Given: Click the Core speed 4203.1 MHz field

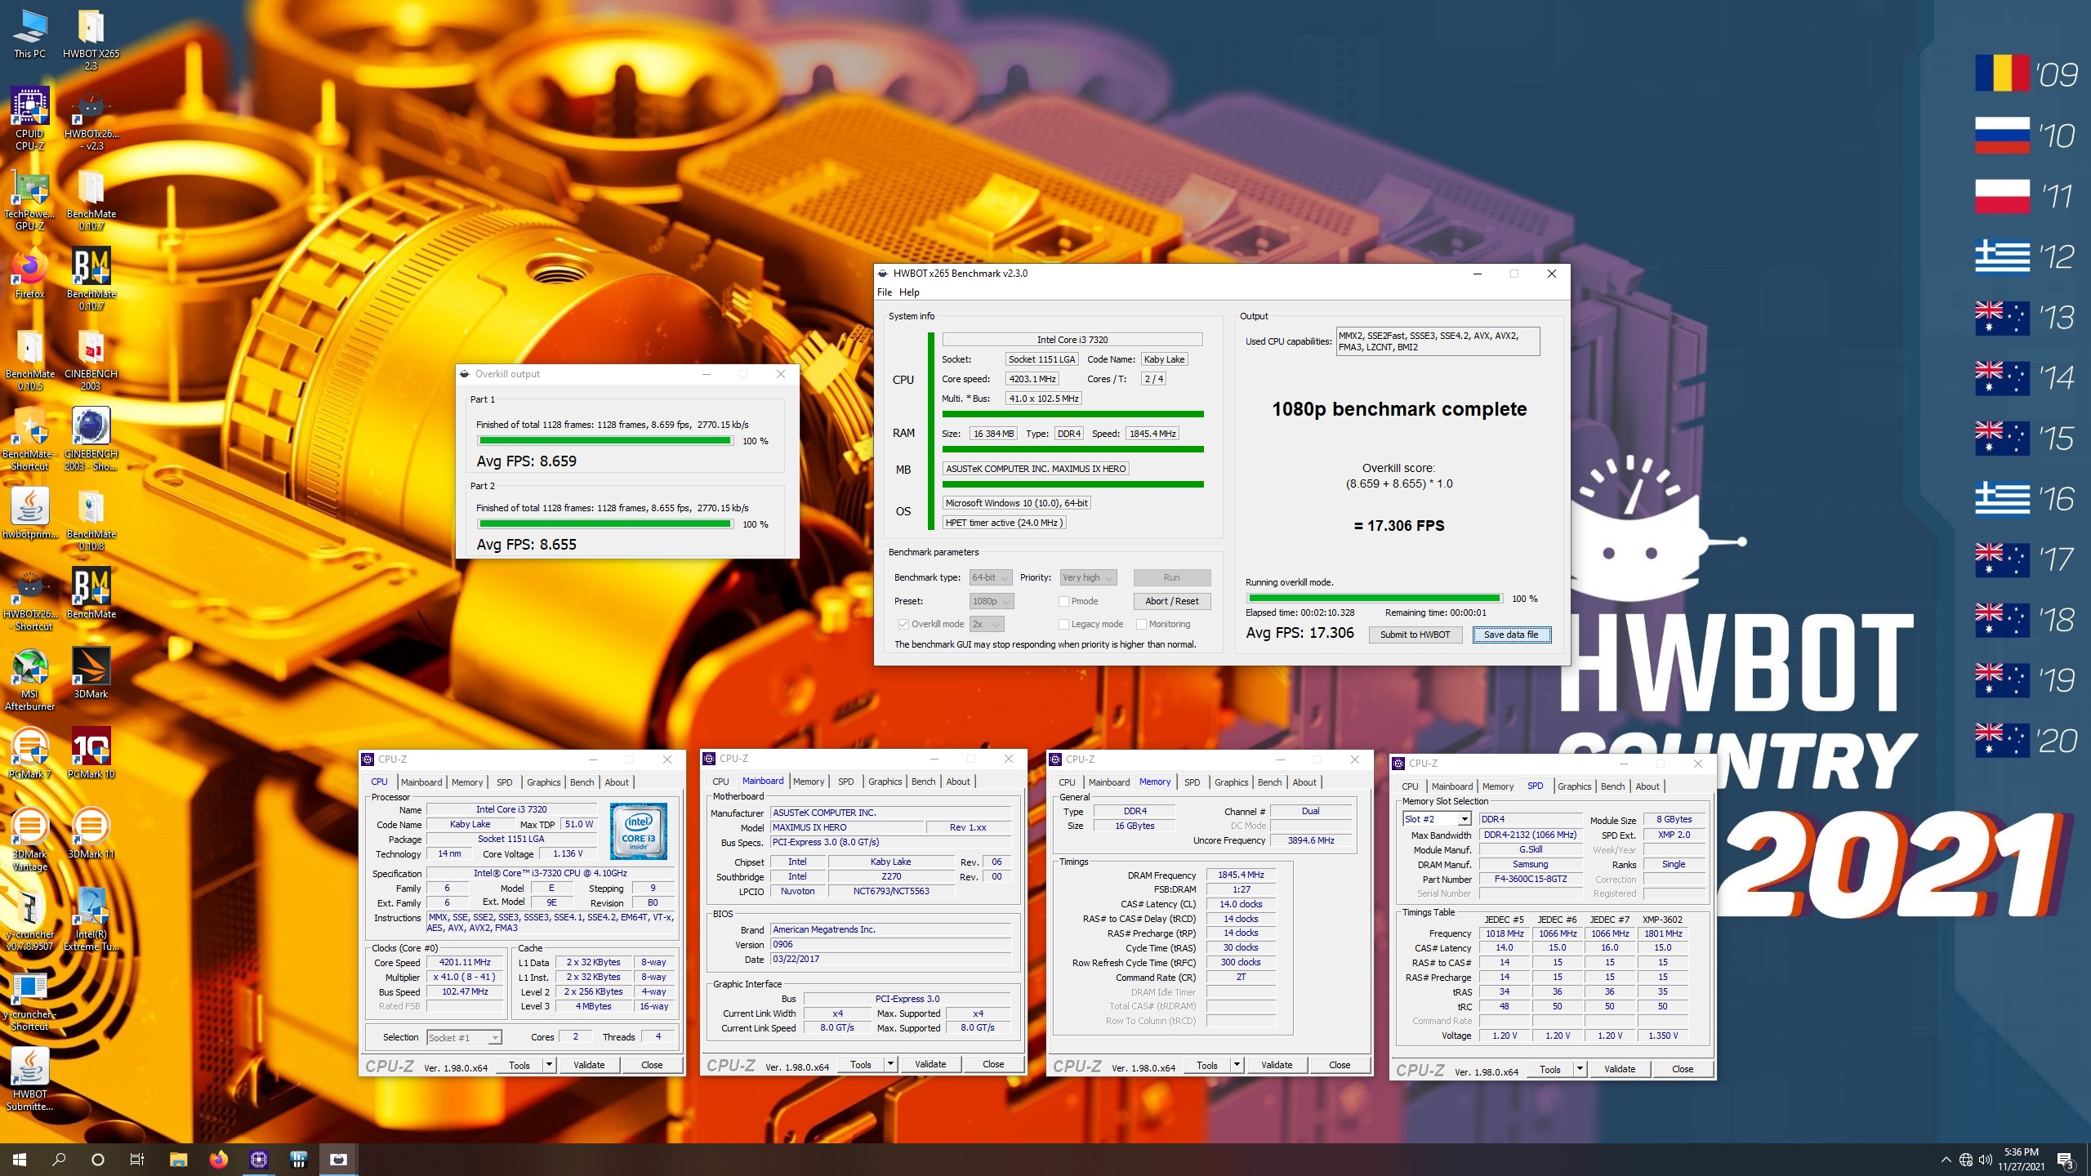Looking at the screenshot, I should coord(1032,379).
